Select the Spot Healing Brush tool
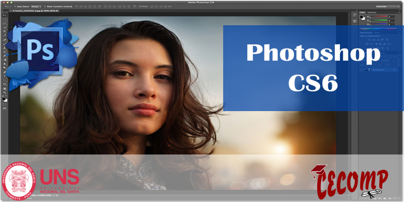Viewport: 404px width, 202px height. click(x=5, y=39)
